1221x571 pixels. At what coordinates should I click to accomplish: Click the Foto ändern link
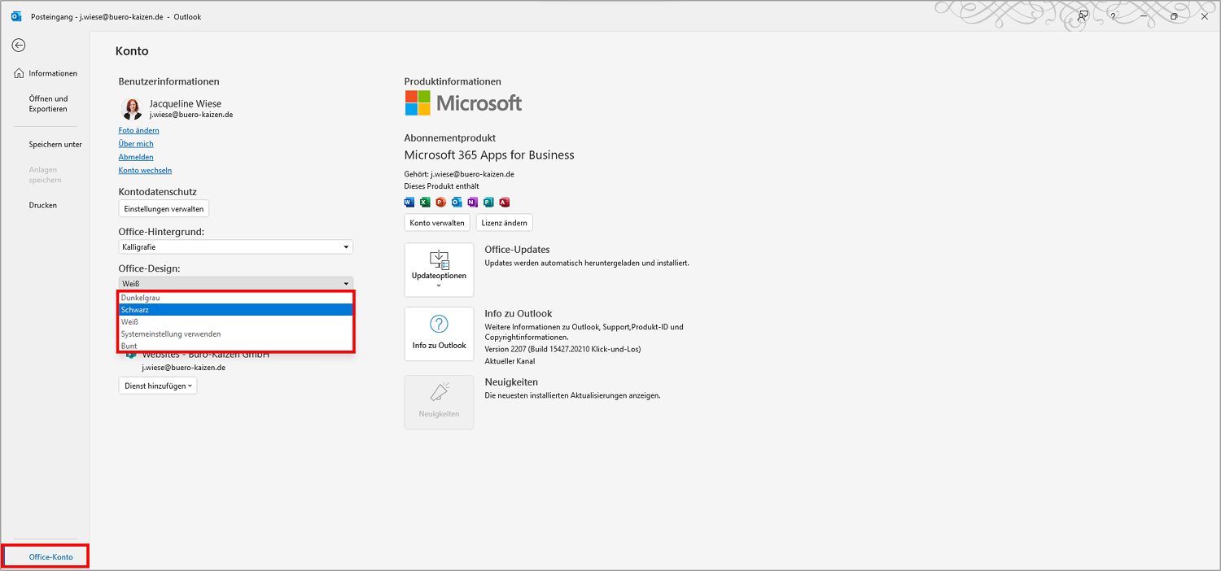pyautogui.click(x=139, y=130)
